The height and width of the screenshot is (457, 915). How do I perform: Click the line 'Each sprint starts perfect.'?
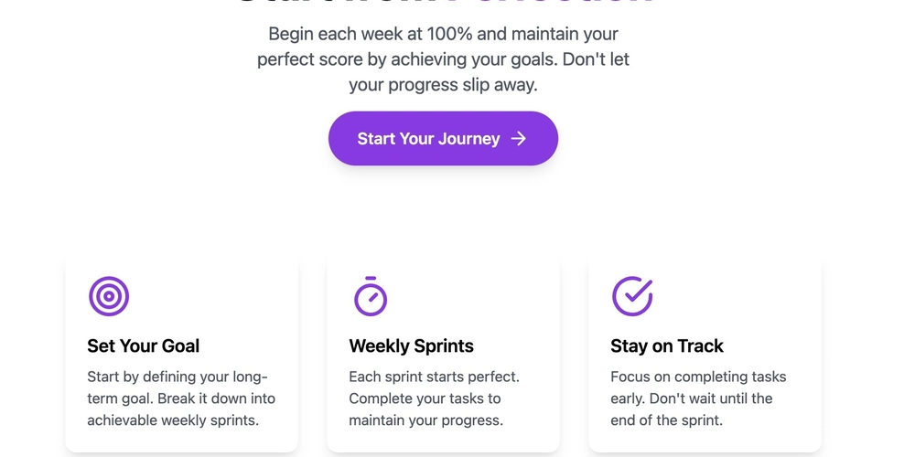pos(434,377)
